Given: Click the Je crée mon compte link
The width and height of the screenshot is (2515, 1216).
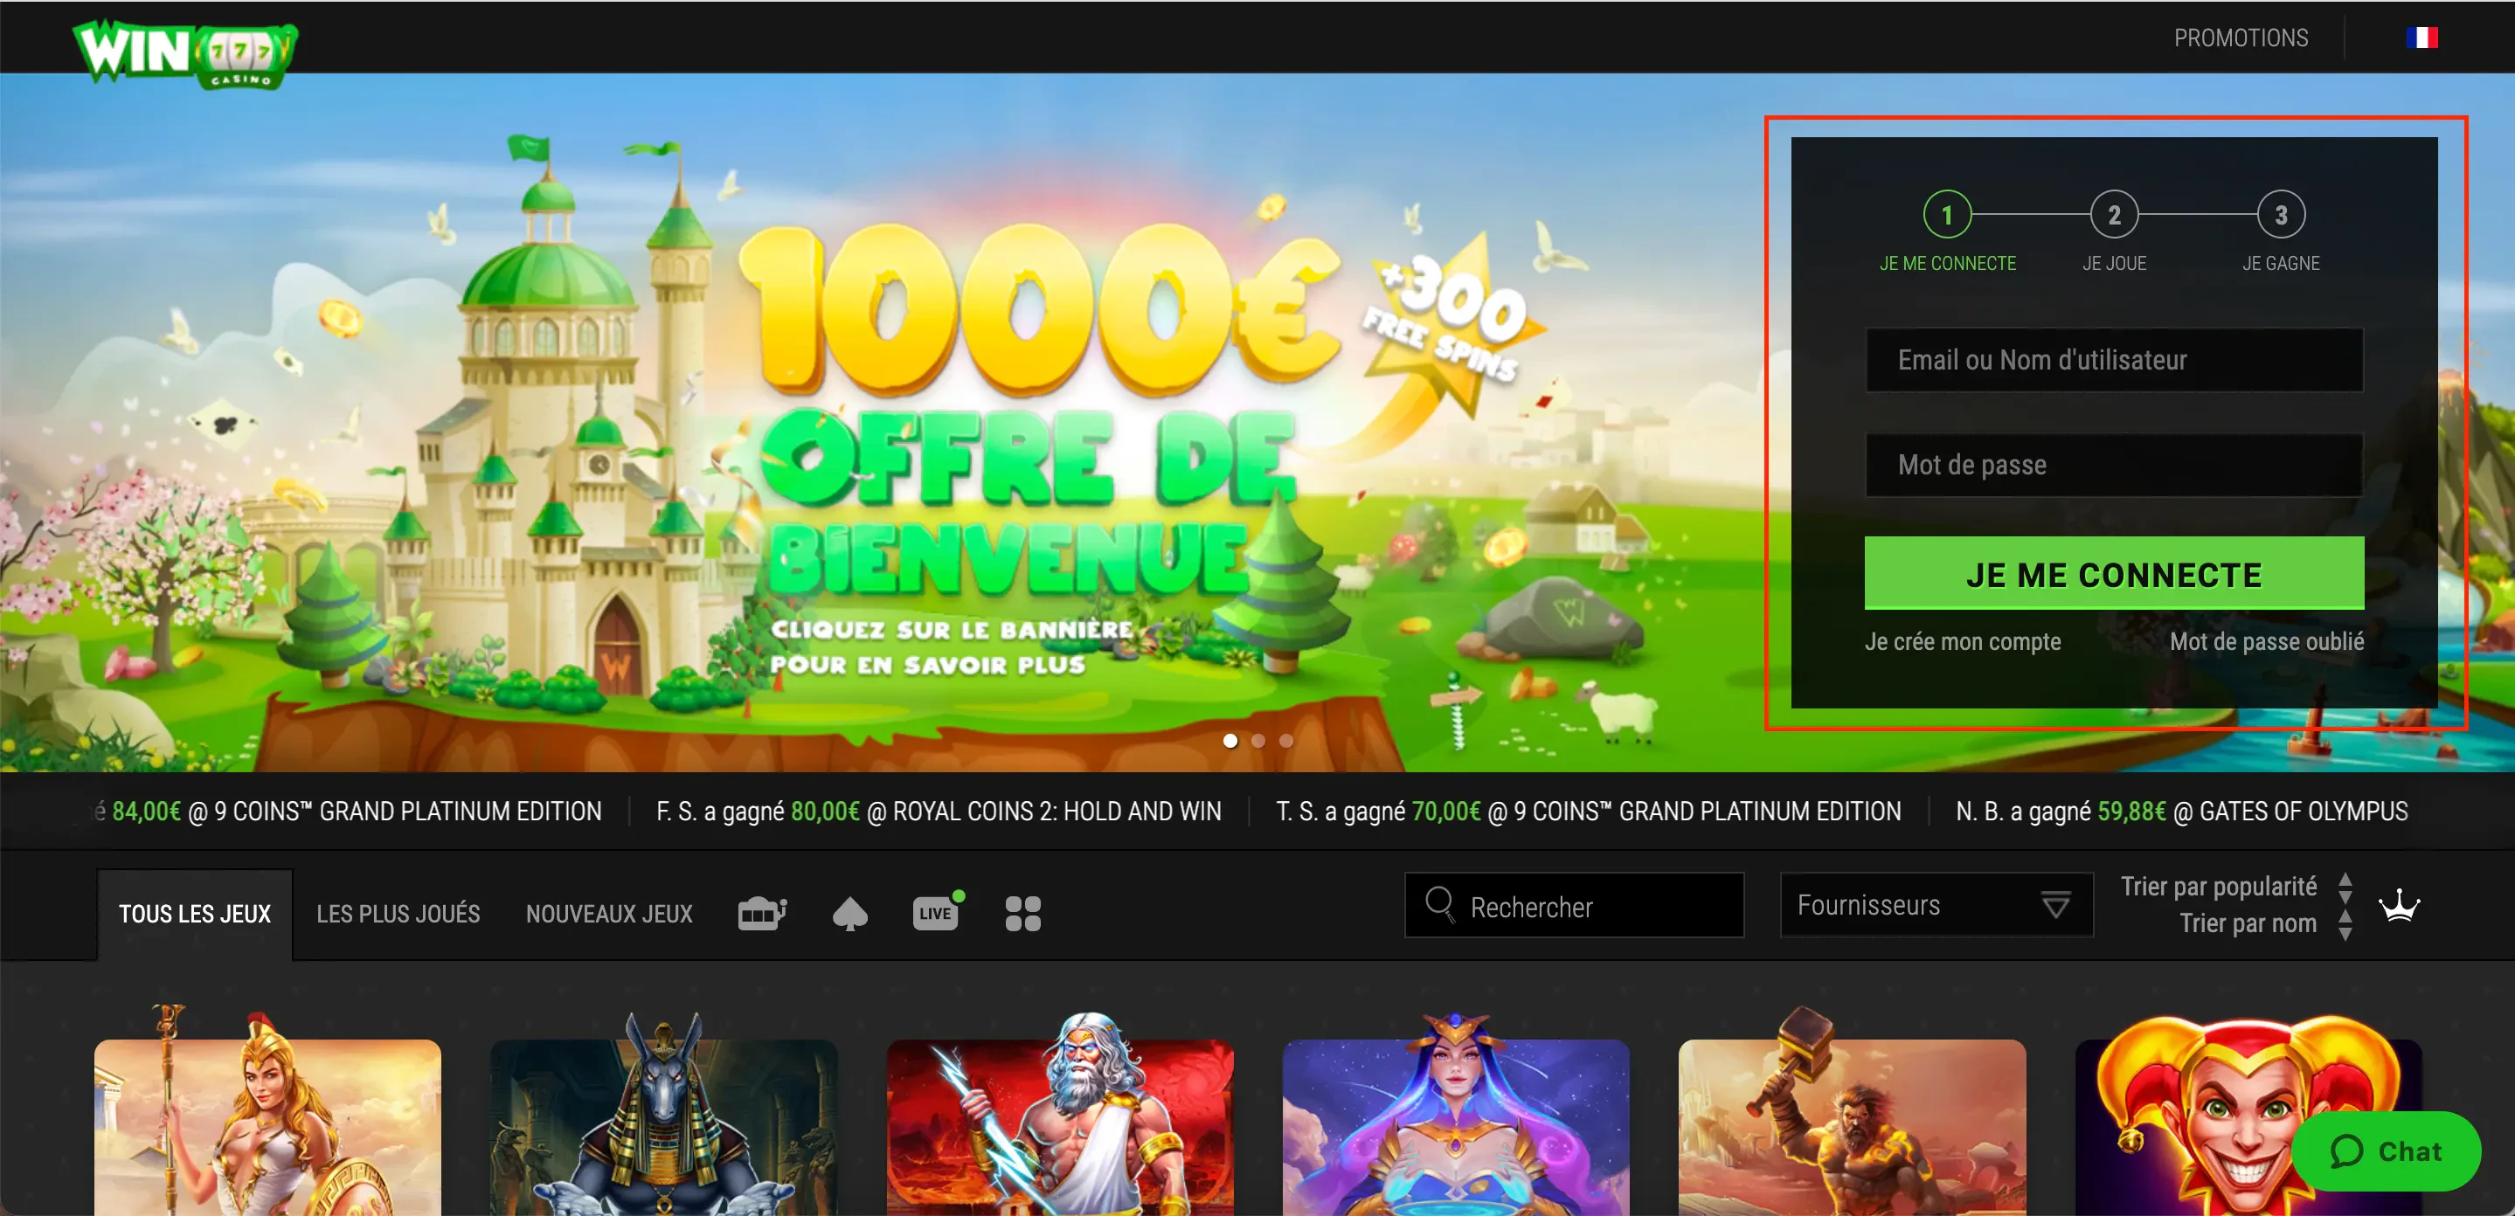Looking at the screenshot, I should (1963, 642).
